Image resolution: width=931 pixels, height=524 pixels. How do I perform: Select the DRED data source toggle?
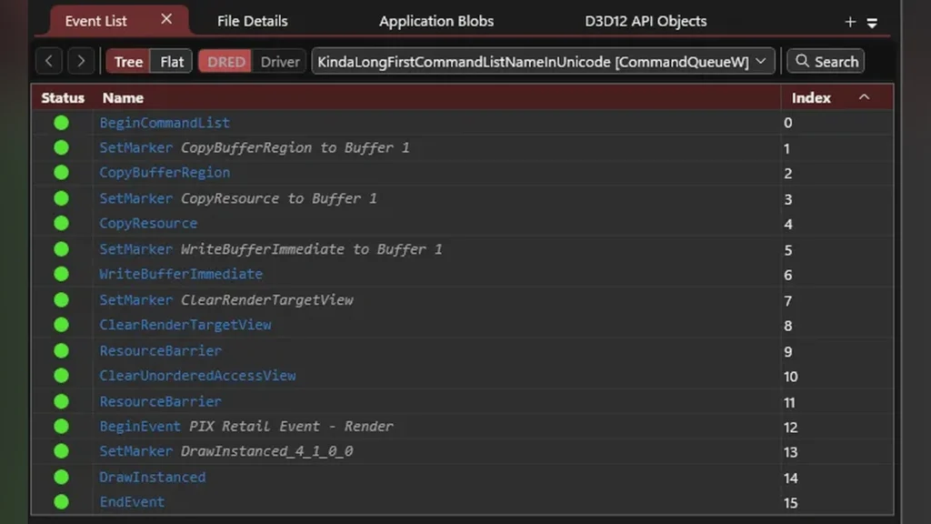pyautogui.click(x=225, y=61)
